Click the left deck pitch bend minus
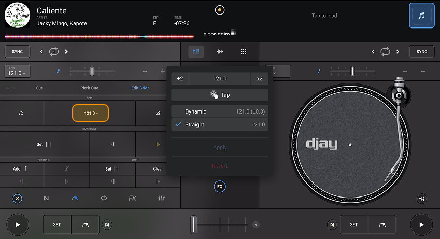The image size is (440, 239). click(x=145, y=72)
